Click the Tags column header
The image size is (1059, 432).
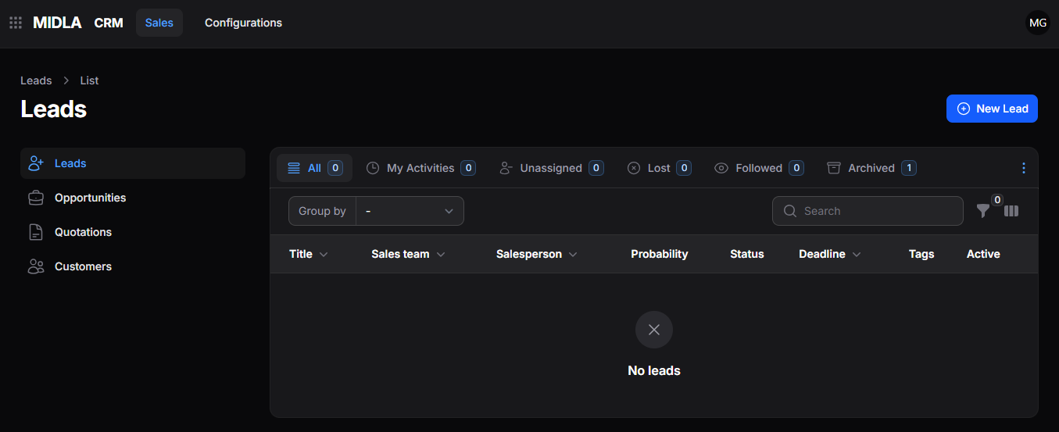tap(921, 254)
